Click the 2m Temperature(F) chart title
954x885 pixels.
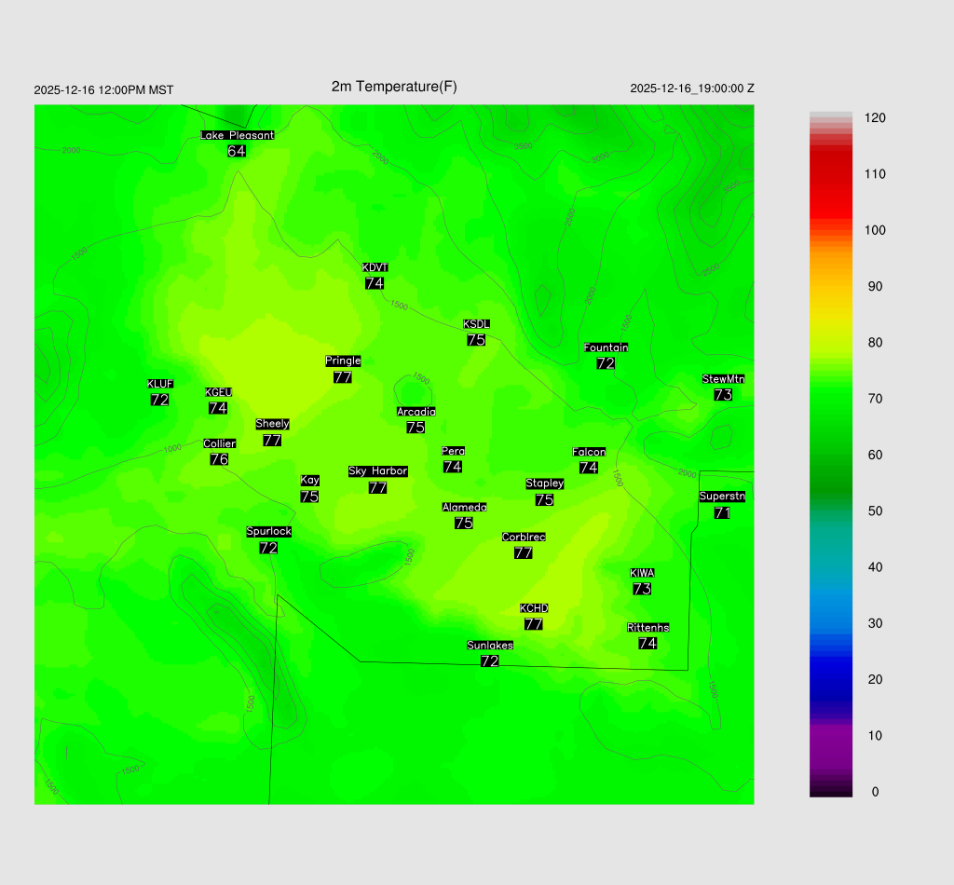click(x=394, y=87)
